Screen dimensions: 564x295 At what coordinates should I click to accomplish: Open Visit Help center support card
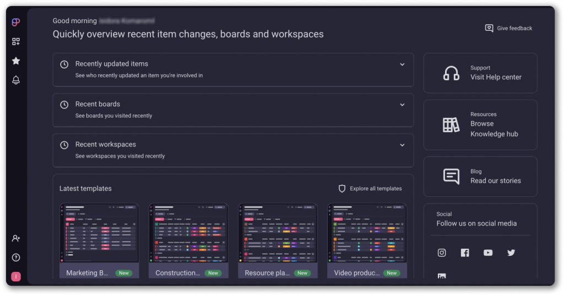tap(480, 73)
